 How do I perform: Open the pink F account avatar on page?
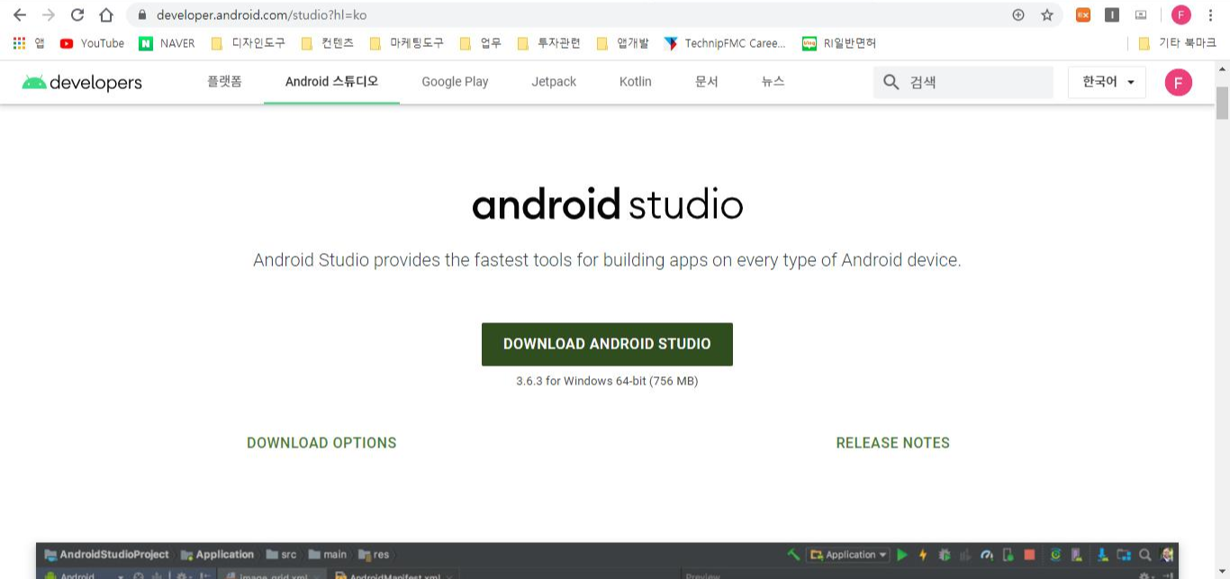point(1178,82)
